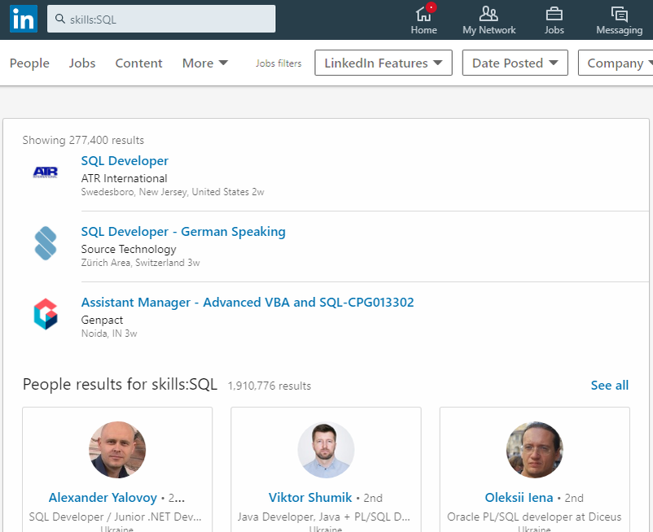Click the search magnifier icon

[60, 19]
